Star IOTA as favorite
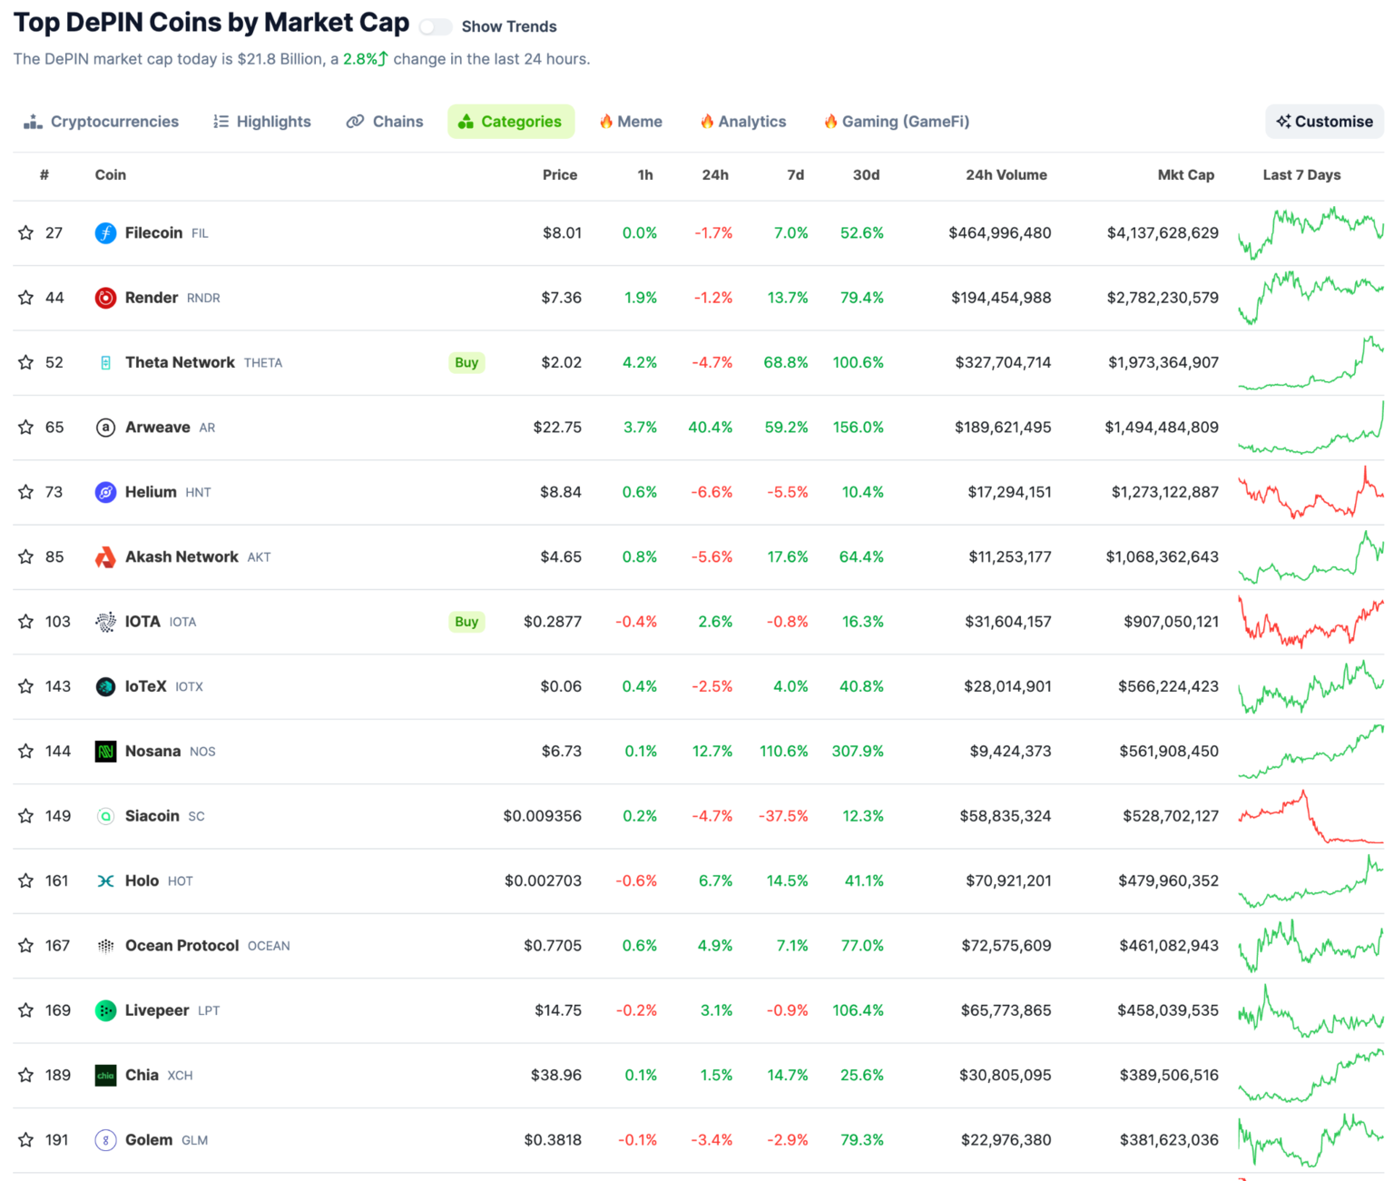The width and height of the screenshot is (1394, 1181). click(26, 622)
